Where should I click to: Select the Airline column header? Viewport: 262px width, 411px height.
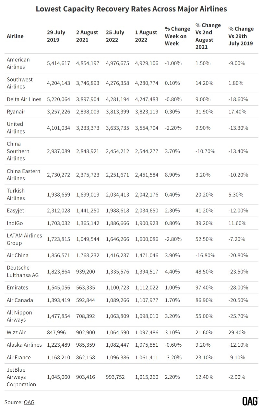[x=15, y=36]
